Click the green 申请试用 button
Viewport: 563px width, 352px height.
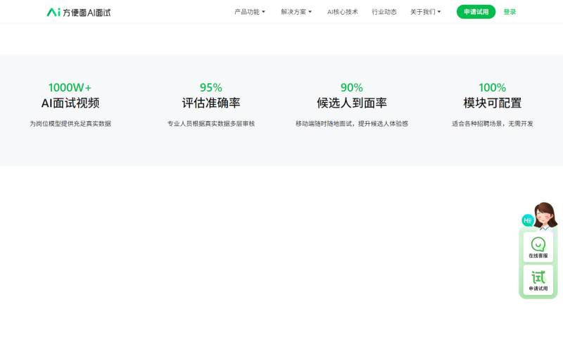(x=476, y=12)
